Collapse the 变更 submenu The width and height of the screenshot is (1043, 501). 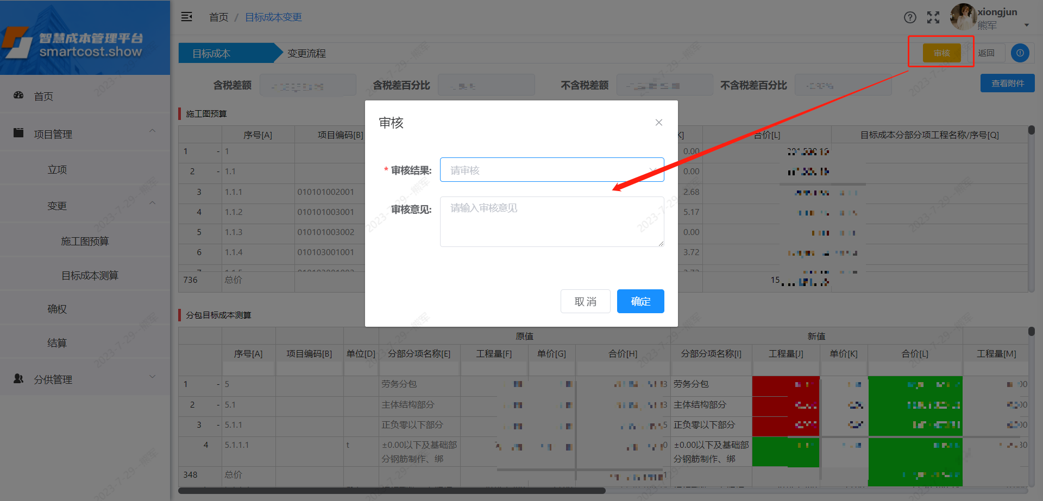[x=152, y=205]
